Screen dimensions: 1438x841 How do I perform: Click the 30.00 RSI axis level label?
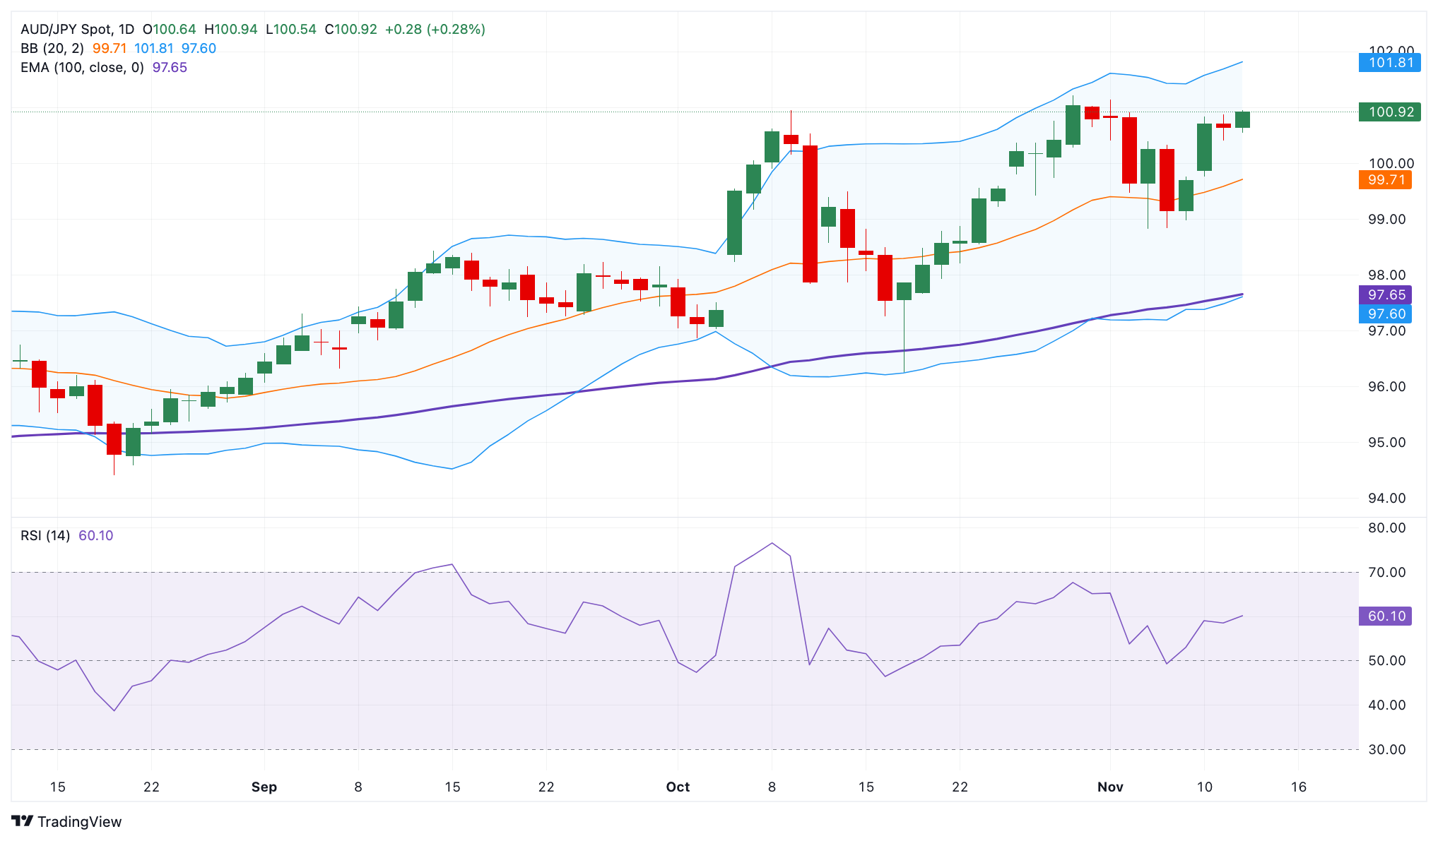(1386, 750)
